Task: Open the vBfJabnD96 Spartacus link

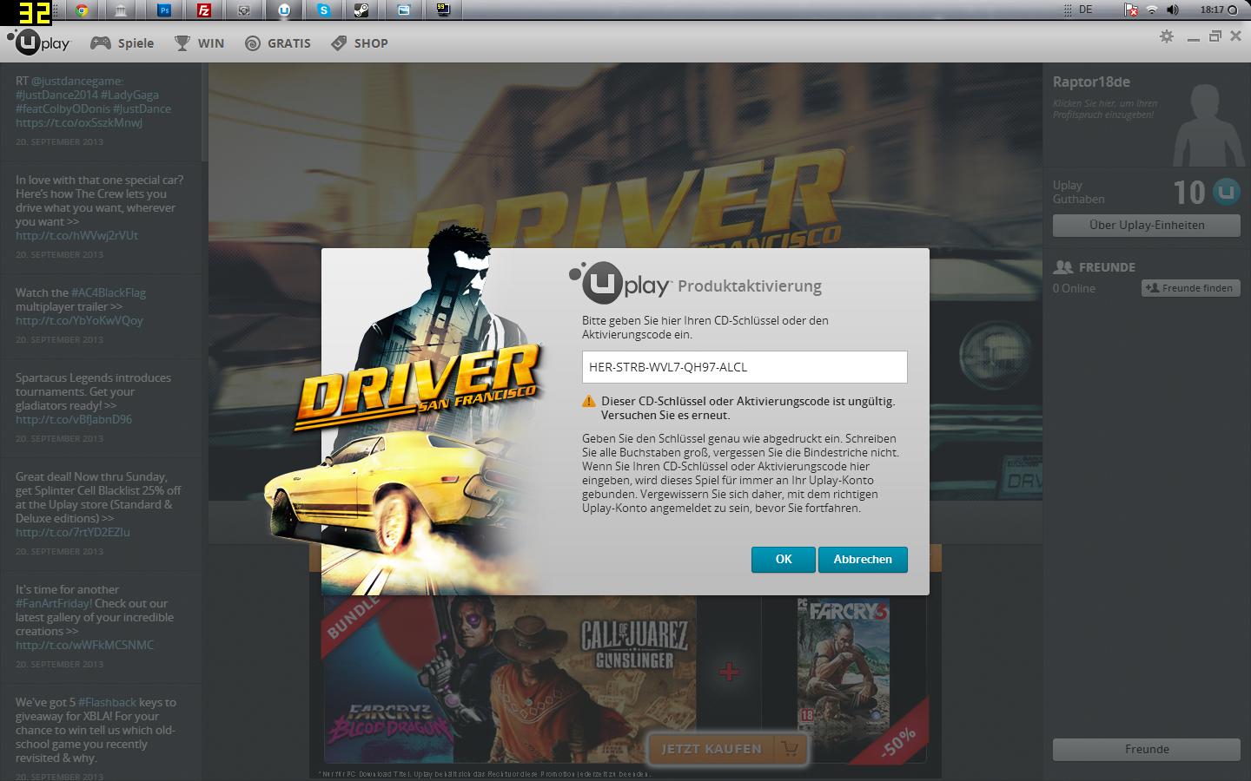Action: (x=74, y=419)
